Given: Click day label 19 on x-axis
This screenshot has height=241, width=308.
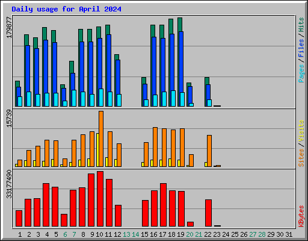Looking at the screenshot, I should (x=180, y=234).
